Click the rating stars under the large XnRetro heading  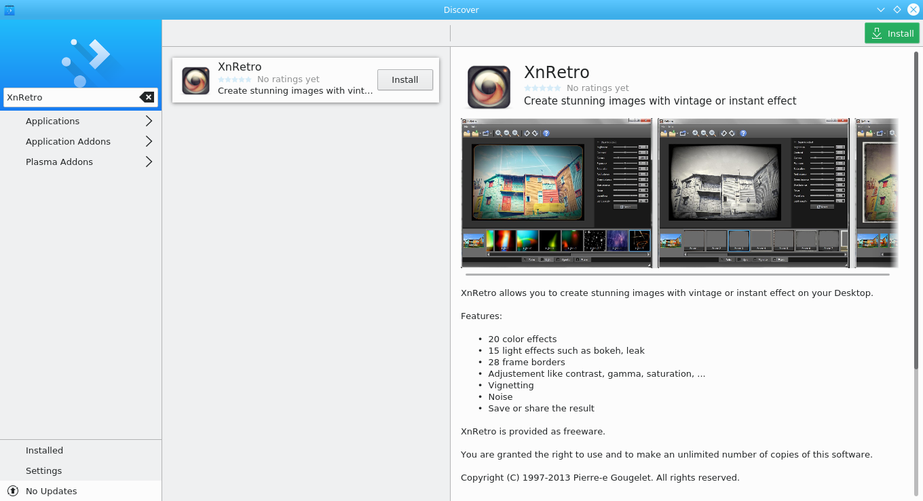(x=543, y=88)
